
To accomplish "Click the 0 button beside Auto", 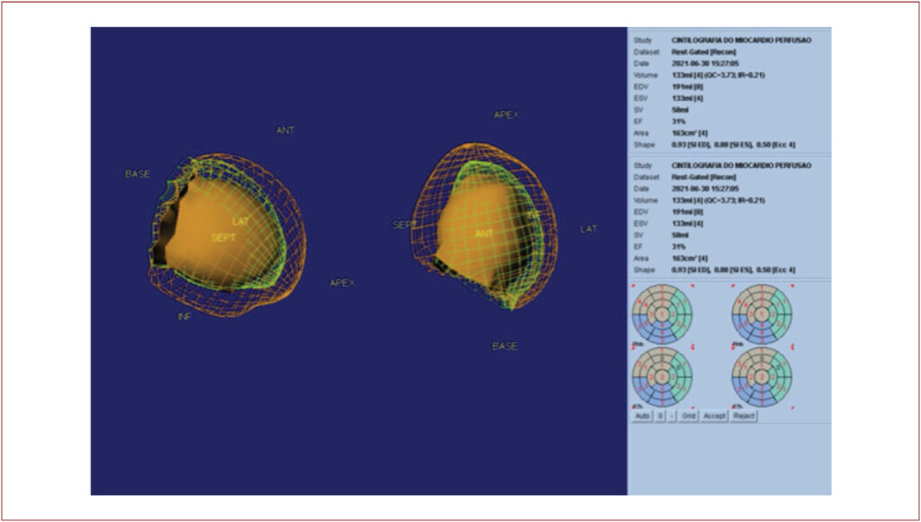I will pos(660,415).
